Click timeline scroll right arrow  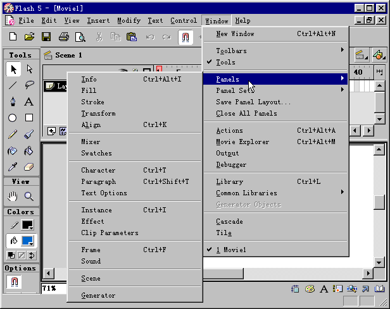[369, 130]
